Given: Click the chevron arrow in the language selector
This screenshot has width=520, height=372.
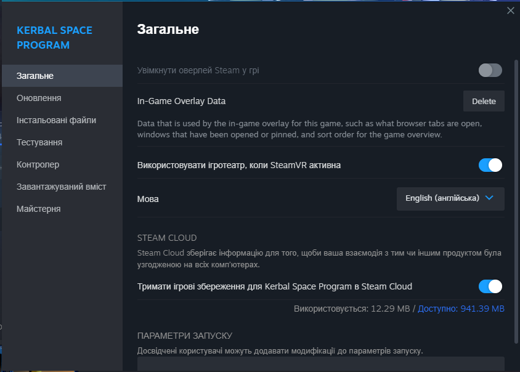Looking at the screenshot, I should point(490,198).
